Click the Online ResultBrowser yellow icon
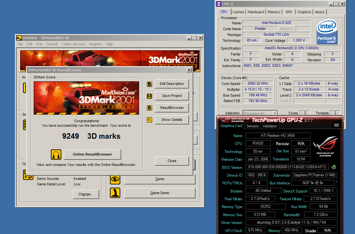The image size is (355, 234). click(x=56, y=155)
